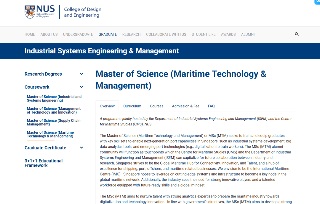Switch to the Curriculum tab
The image size is (320, 204).
(132, 106)
